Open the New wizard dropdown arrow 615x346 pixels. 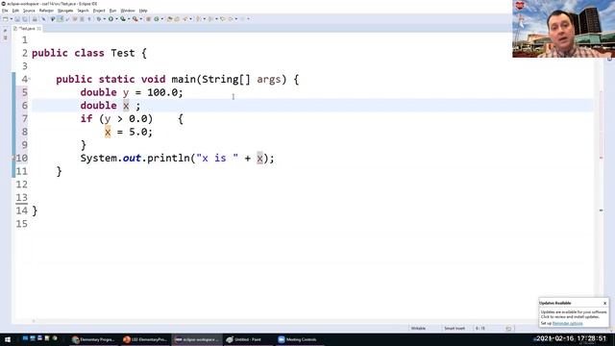pyautogui.click(x=12, y=19)
